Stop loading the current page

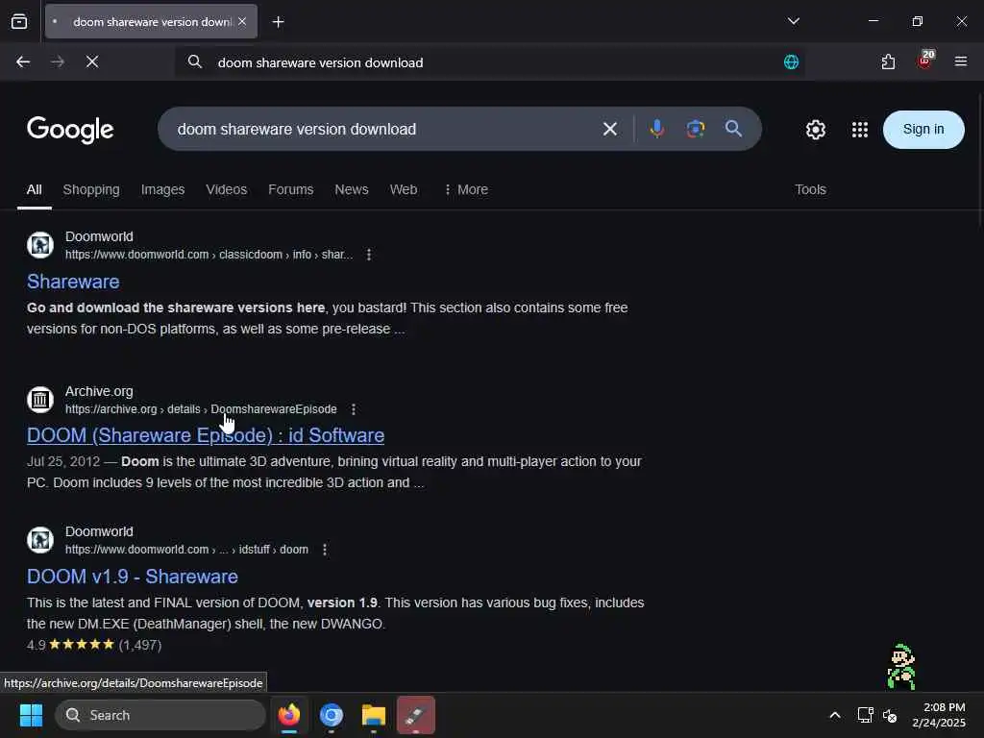click(x=92, y=61)
